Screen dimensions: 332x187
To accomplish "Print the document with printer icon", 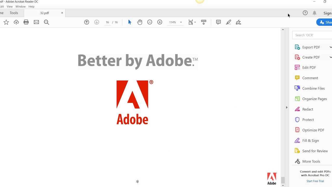I will tap(26, 22).
